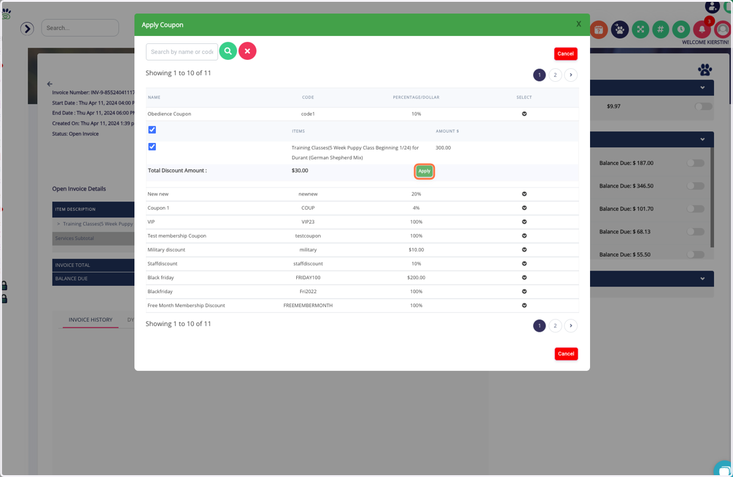Click the Cancel button under the coupon list
The width and height of the screenshot is (733, 477).
(566, 354)
